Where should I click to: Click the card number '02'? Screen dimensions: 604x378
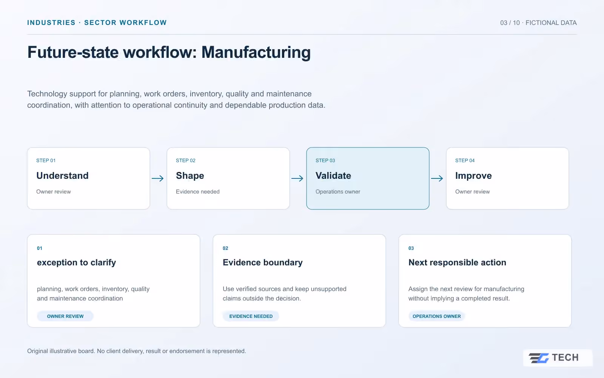click(225, 248)
